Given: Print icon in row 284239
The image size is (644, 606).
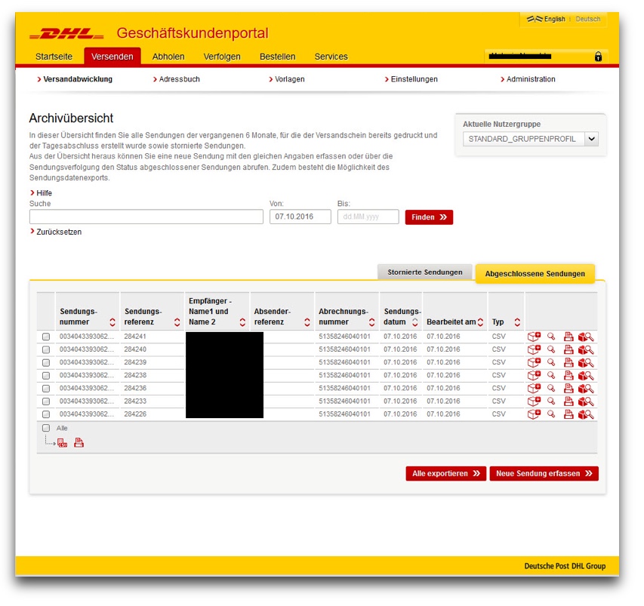Looking at the screenshot, I should [569, 362].
